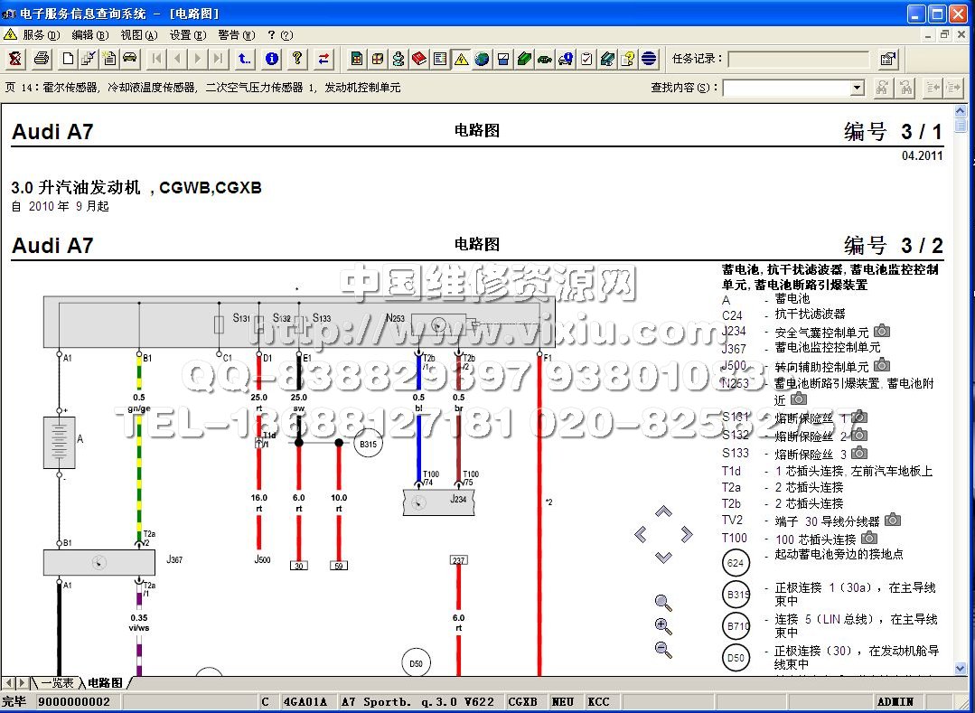
Task: Click the red book icon in toolbar
Action: tap(419, 59)
